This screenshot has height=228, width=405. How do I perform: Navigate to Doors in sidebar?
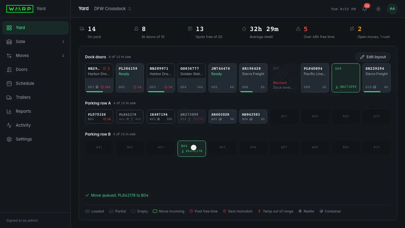(35, 69)
